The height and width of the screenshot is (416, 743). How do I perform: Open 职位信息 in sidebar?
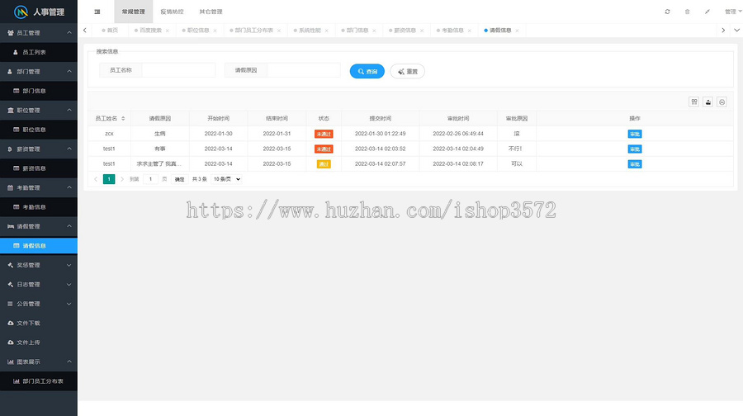38,130
